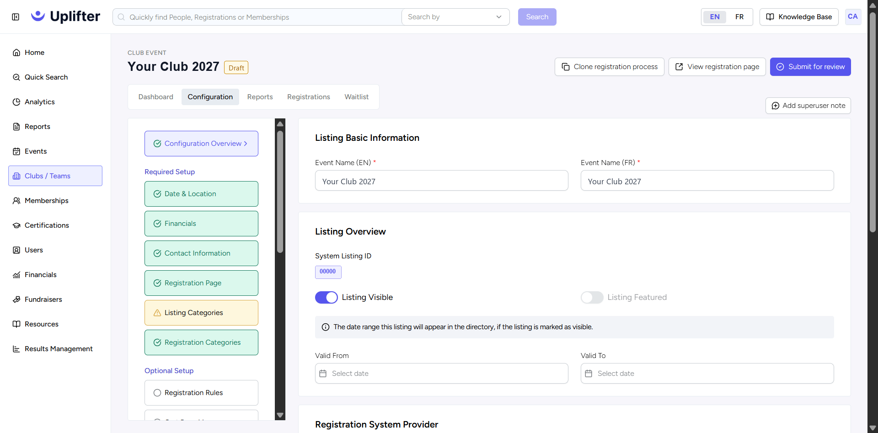
Task: Select the Registration Rules setup step
Action: tap(201, 393)
